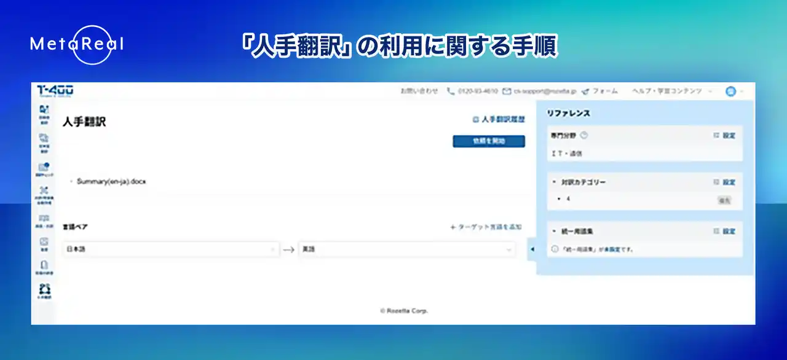Click the info icon in 統一用語集 section
This screenshot has height=360, width=787.
pyautogui.click(x=555, y=249)
